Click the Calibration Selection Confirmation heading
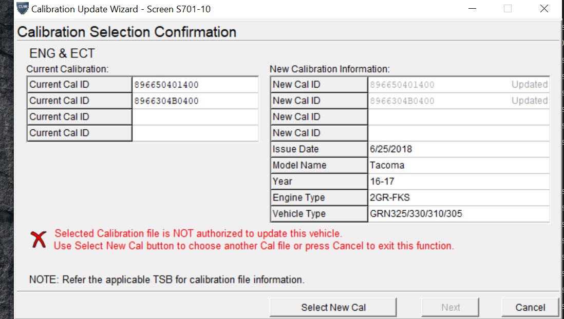Viewport: 564px width, 319px height. [x=126, y=32]
